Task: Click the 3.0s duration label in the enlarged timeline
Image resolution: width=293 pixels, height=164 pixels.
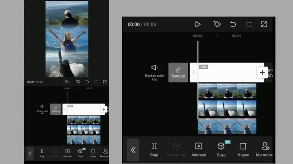Action: point(203,67)
